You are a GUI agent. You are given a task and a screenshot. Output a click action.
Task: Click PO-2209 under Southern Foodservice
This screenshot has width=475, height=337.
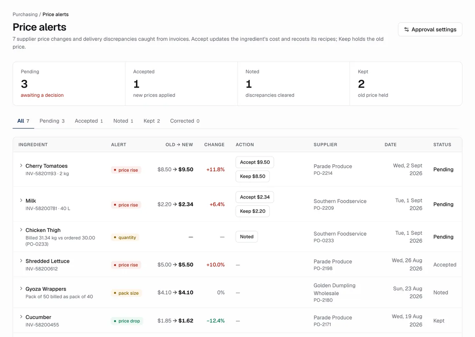click(x=324, y=208)
